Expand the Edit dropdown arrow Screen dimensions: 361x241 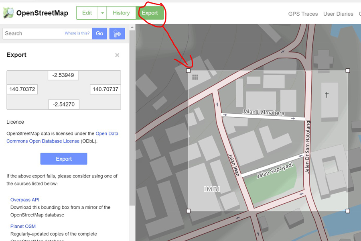[x=102, y=13]
